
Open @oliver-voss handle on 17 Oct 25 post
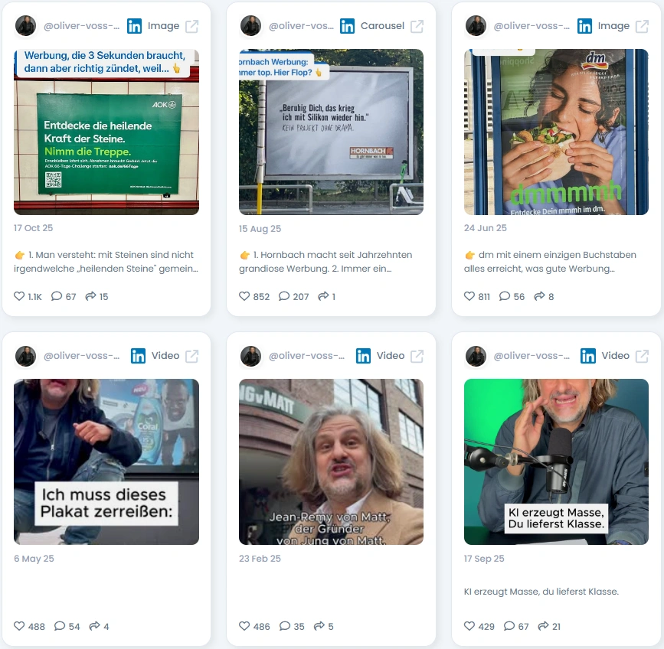tap(82, 26)
